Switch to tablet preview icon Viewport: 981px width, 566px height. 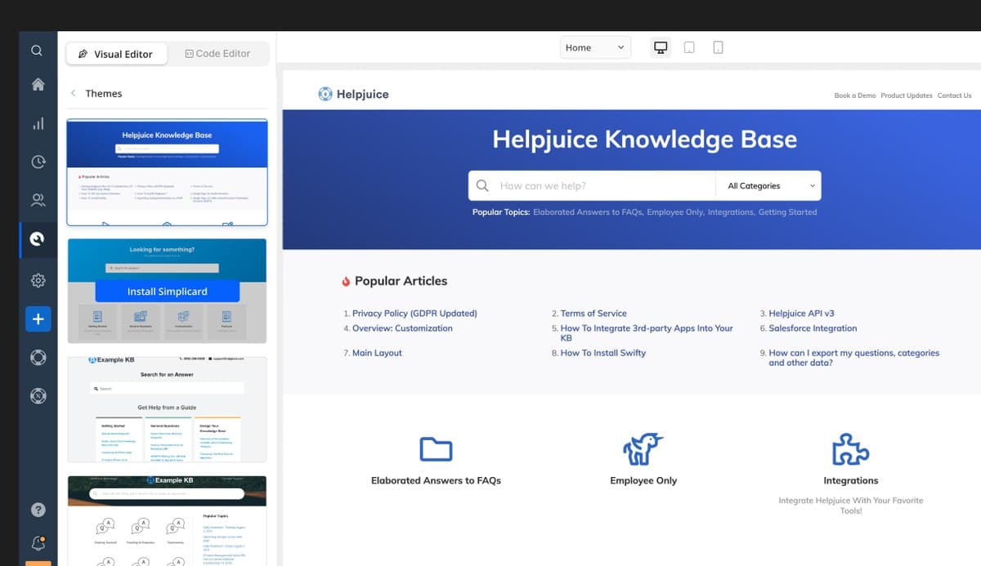click(x=689, y=47)
